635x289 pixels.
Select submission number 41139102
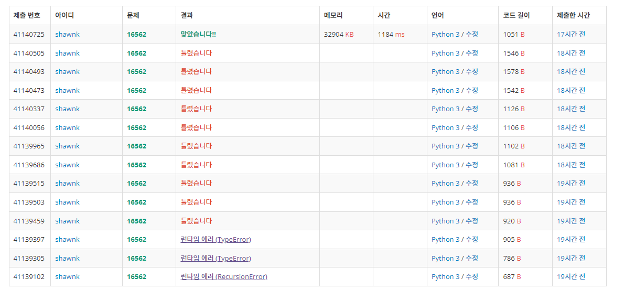[x=29, y=276]
